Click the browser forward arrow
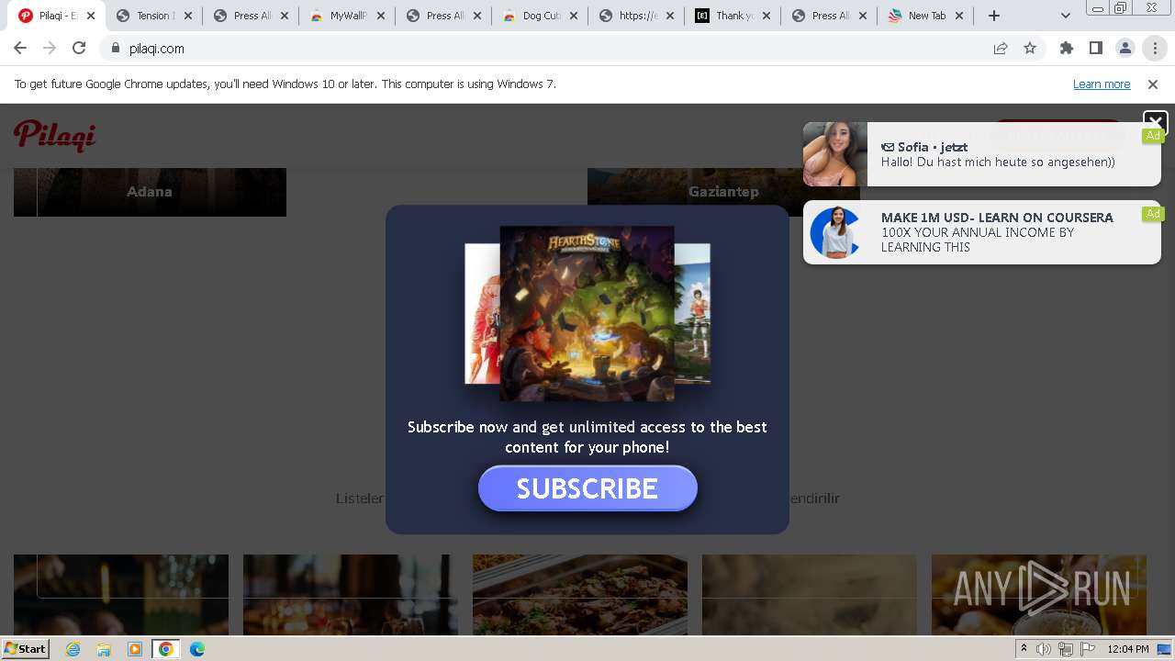 (50, 48)
